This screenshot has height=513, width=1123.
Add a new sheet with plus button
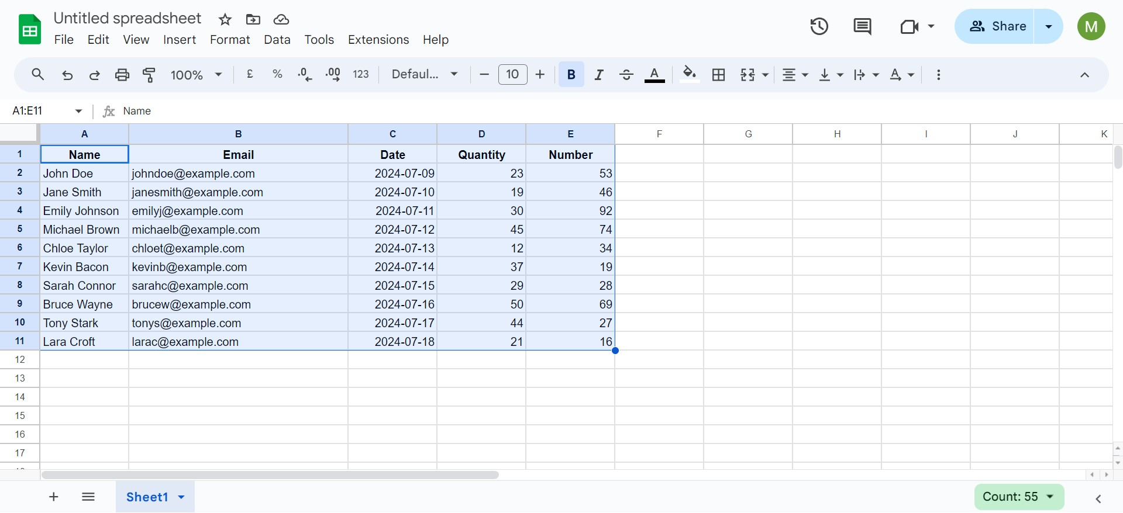[54, 497]
